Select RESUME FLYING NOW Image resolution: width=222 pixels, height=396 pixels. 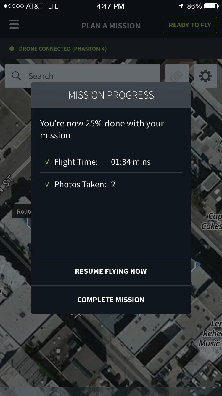[x=111, y=271]
